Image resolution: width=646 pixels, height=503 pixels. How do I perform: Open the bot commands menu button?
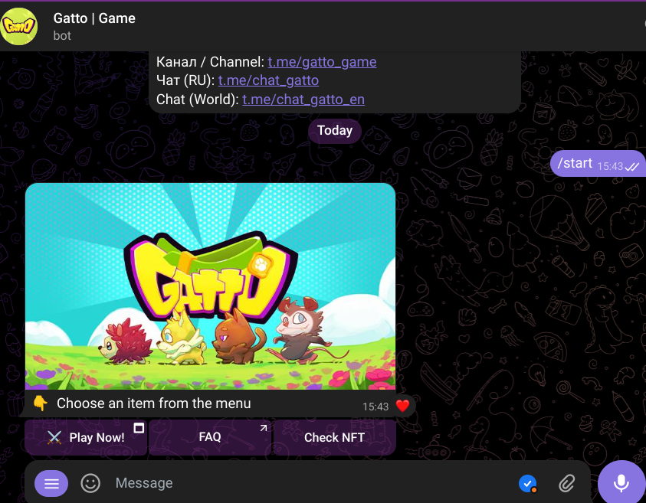(51, 483)
